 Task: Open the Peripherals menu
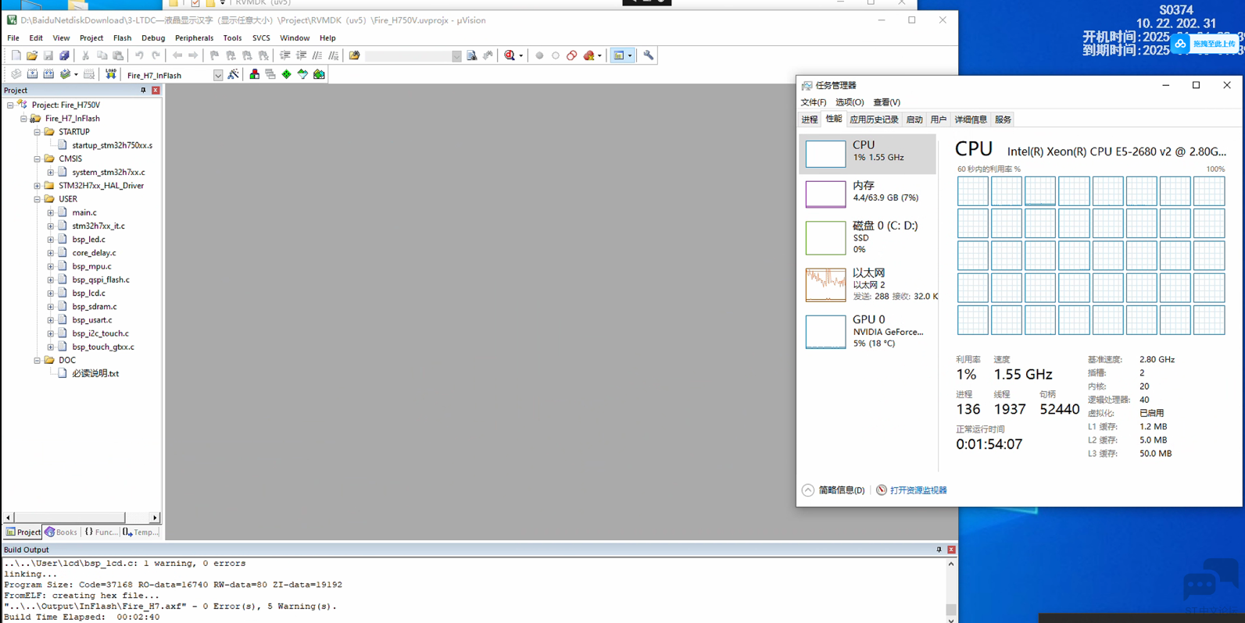(194, 37)
